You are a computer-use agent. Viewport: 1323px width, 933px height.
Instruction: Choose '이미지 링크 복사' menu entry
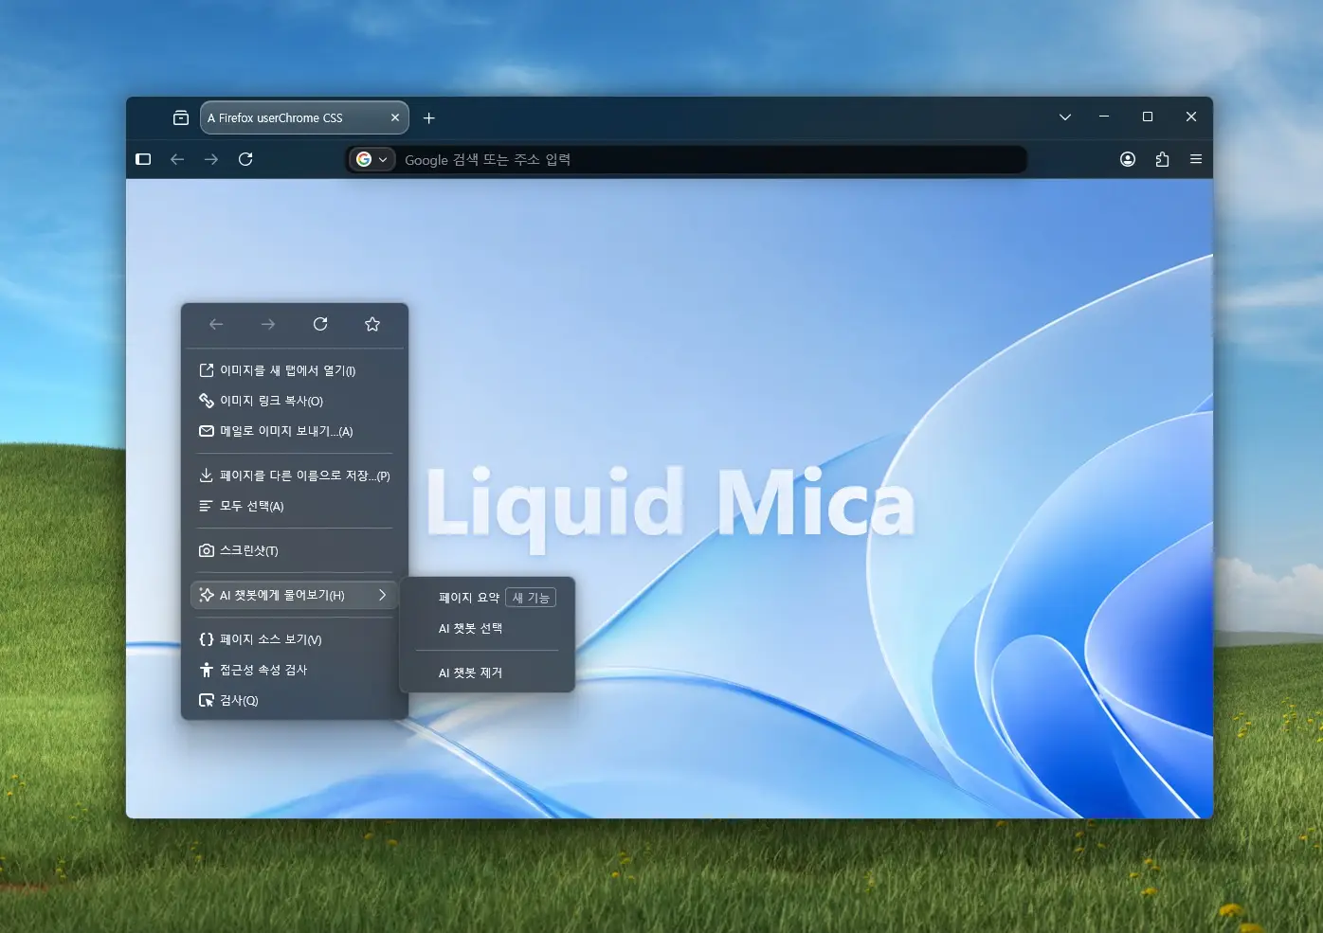click(x=294, y=401)
